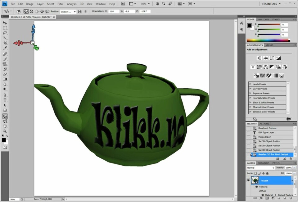Select the 3D Rotate tool in toolbox
The image size is (298, 202).
pyautogui.click(x=5, y=116)
